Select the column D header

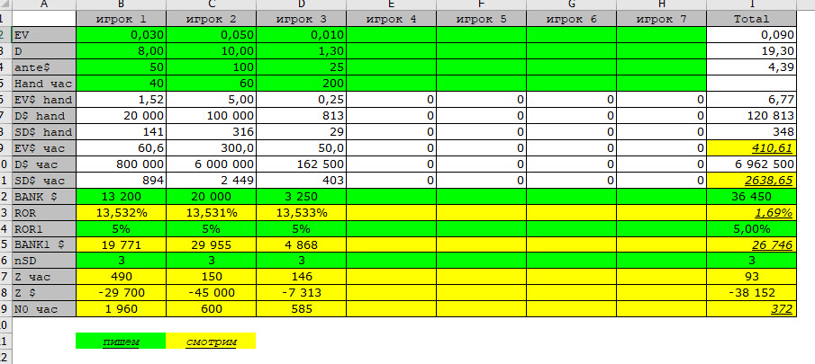(302, 4)
